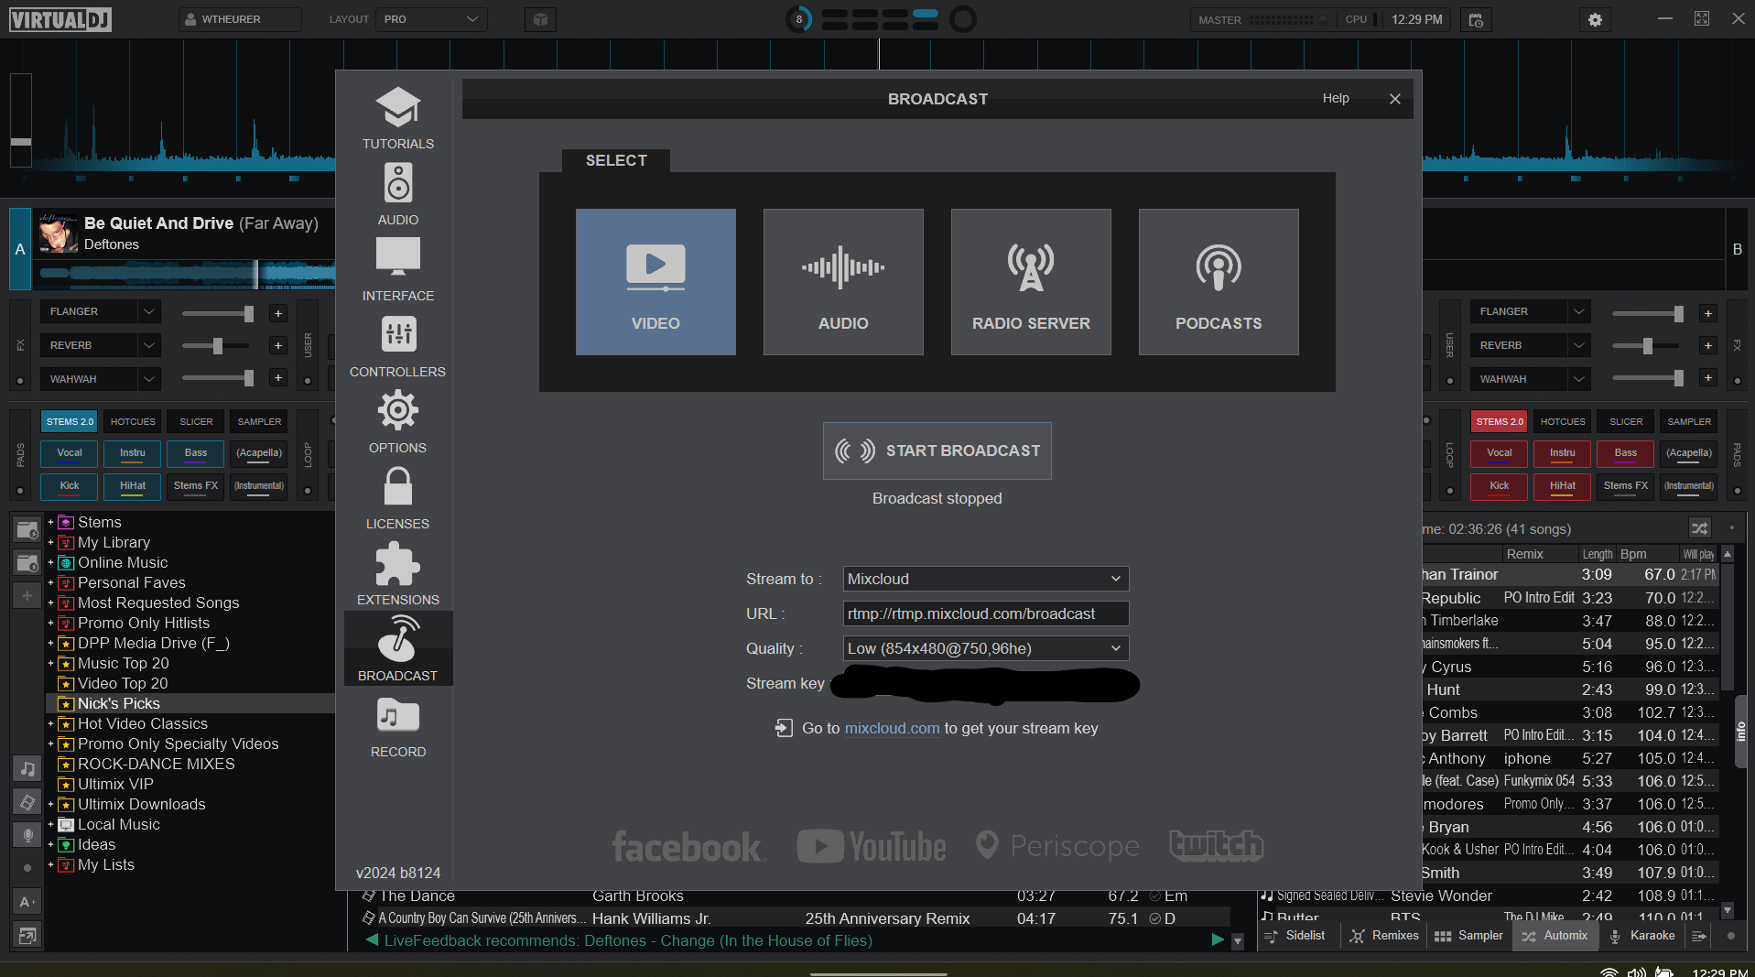Select the Slicer pad mode on deck B
Screen dimensions: 1755x977
(1626, 421)
